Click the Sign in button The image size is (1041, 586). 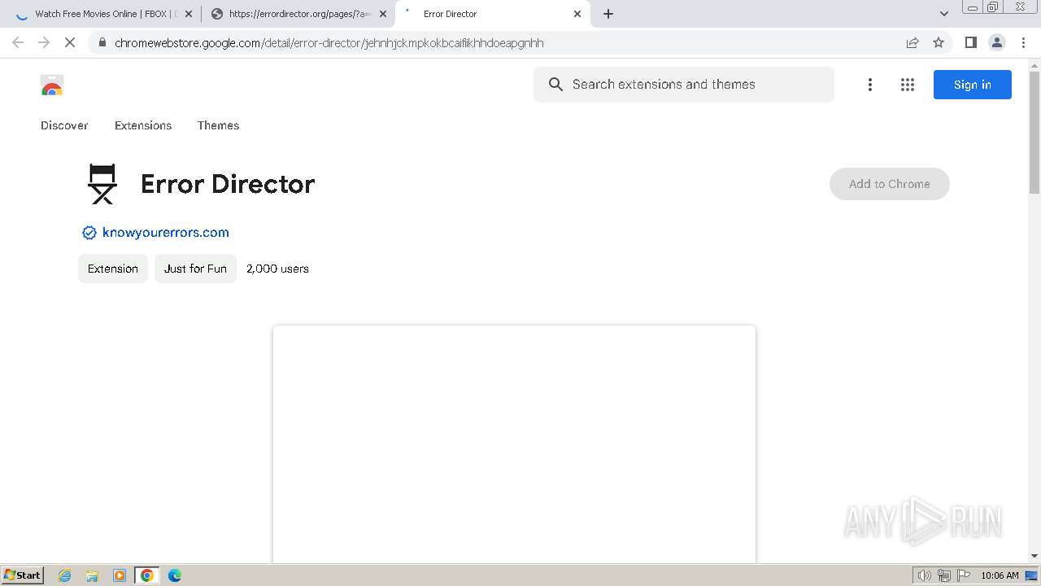973,85
